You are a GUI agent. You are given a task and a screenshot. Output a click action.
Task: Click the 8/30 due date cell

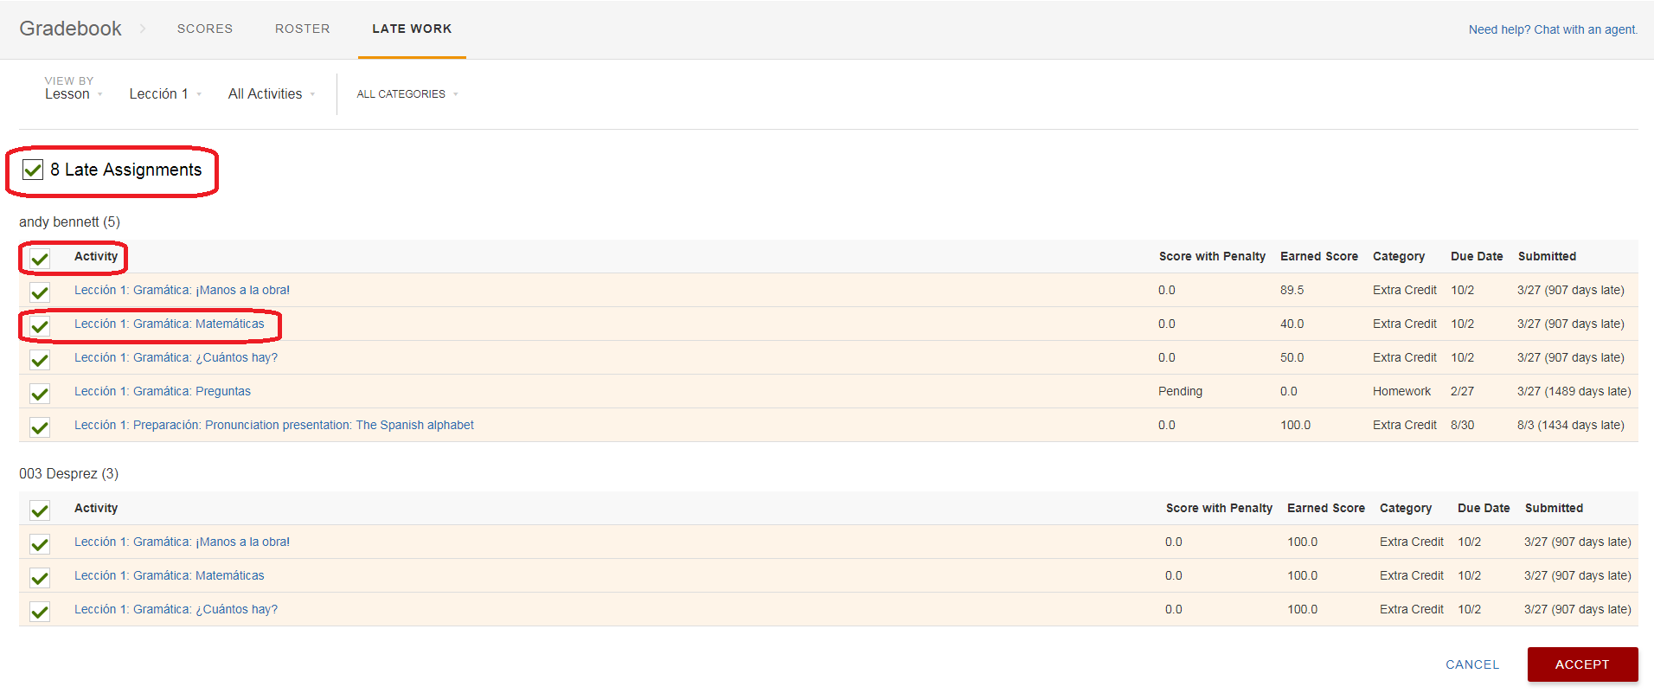click(1462, 425)
